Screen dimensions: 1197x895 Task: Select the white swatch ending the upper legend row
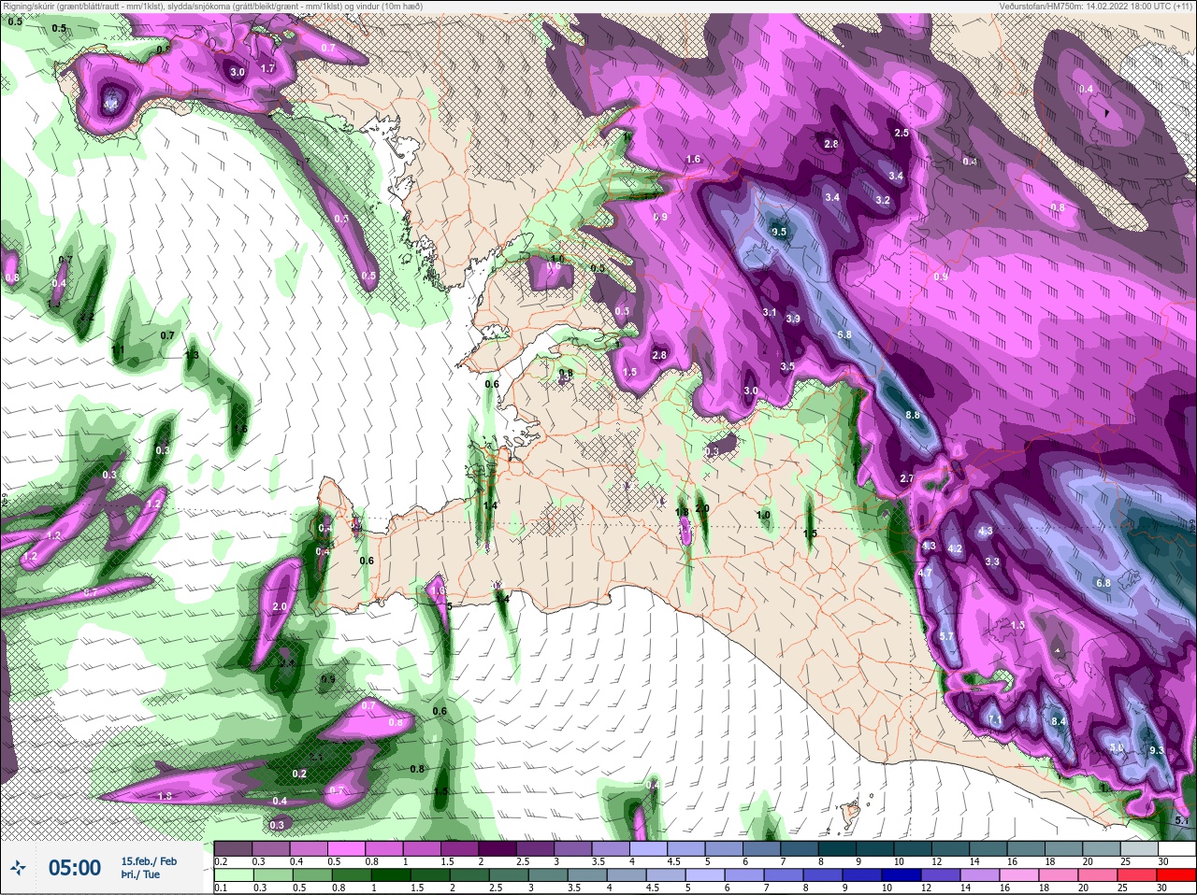click(x=1175, y=849)
